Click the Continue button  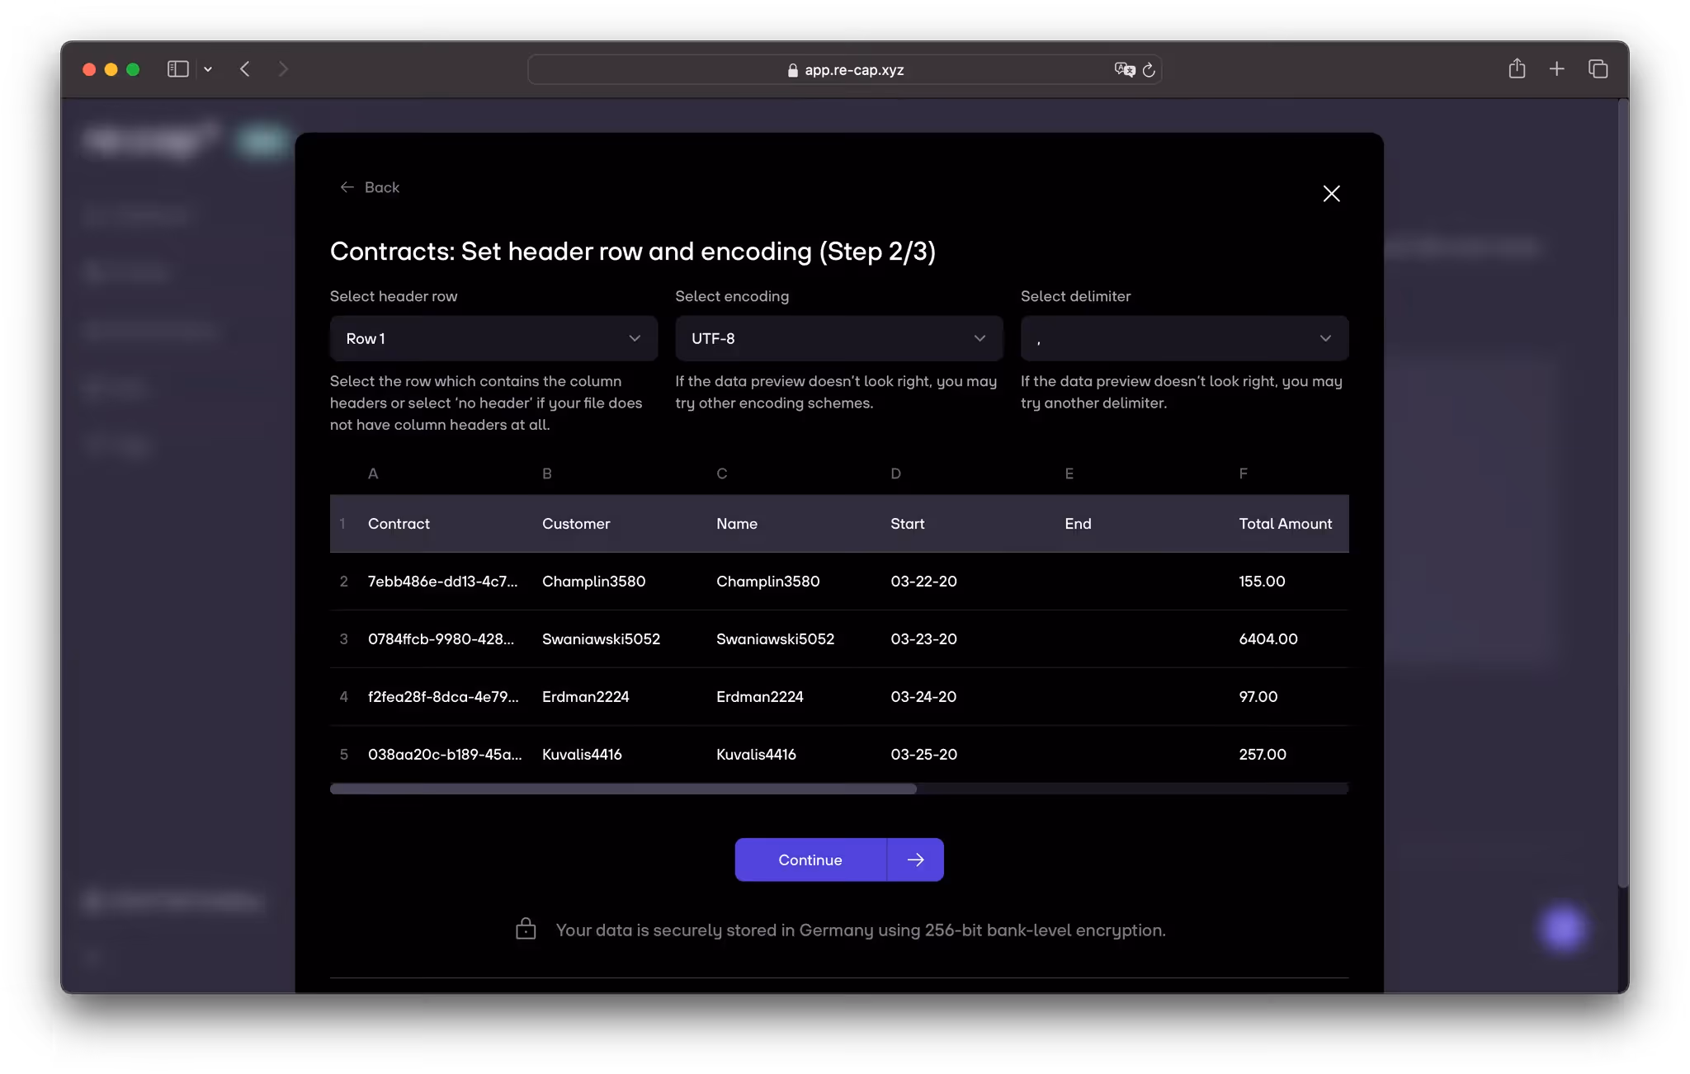(810, 860)
